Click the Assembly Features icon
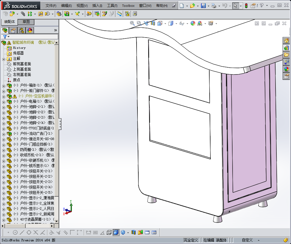This screenshot has width=291, height=244. 67,14
